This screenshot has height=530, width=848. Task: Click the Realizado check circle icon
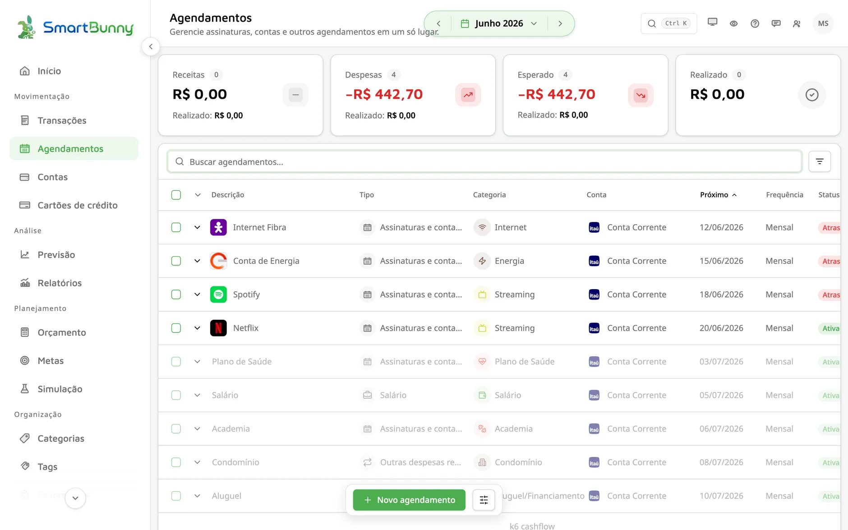click(812, 95)
